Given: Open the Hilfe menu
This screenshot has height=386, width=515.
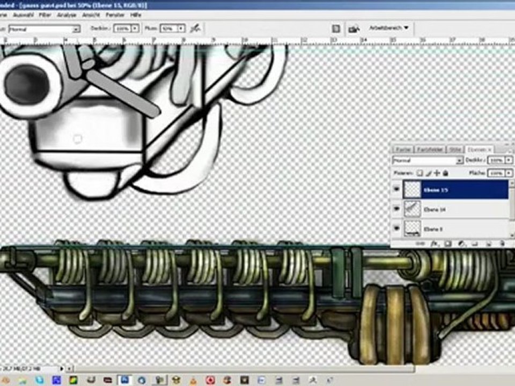Looking at the screenshot, I should click(136, 15).
